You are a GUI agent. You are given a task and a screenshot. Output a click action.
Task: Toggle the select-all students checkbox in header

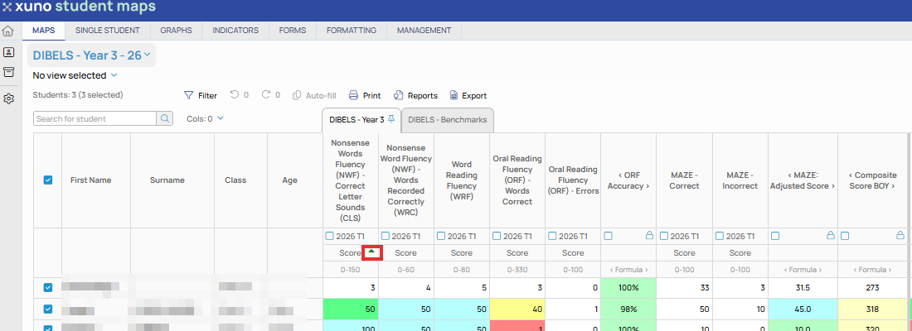pos(48,180)
